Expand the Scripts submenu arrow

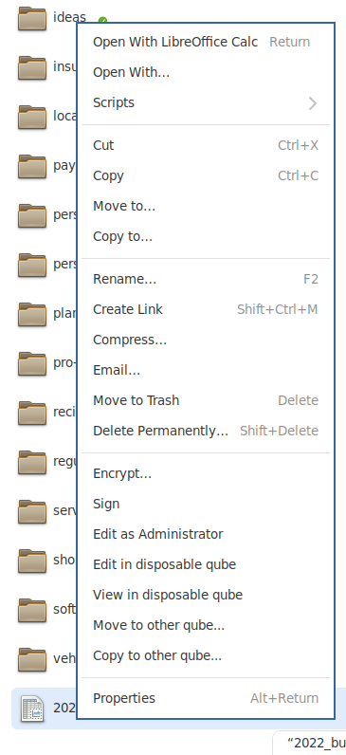tap(313, 103)
